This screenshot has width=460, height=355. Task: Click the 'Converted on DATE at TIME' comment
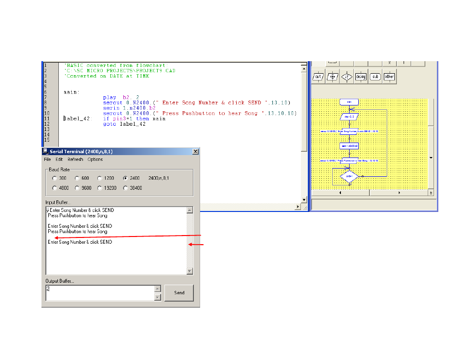pos(107,76)
